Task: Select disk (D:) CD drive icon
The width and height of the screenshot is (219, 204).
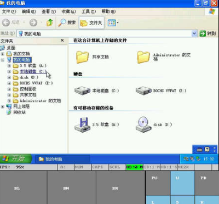Action: point(143,124)
